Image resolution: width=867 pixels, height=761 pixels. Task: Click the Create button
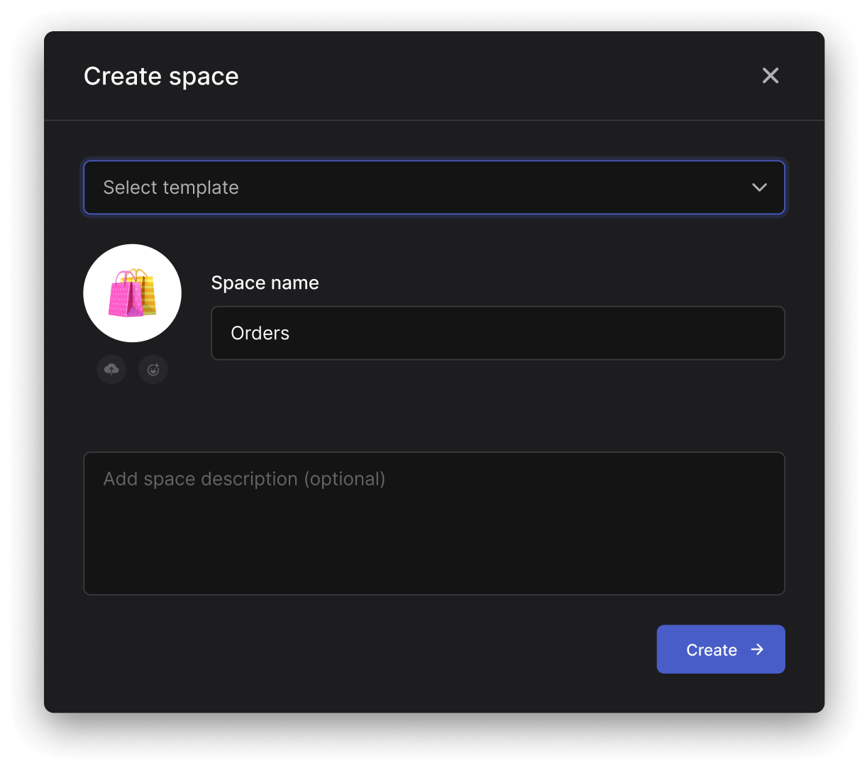[721, 649]
